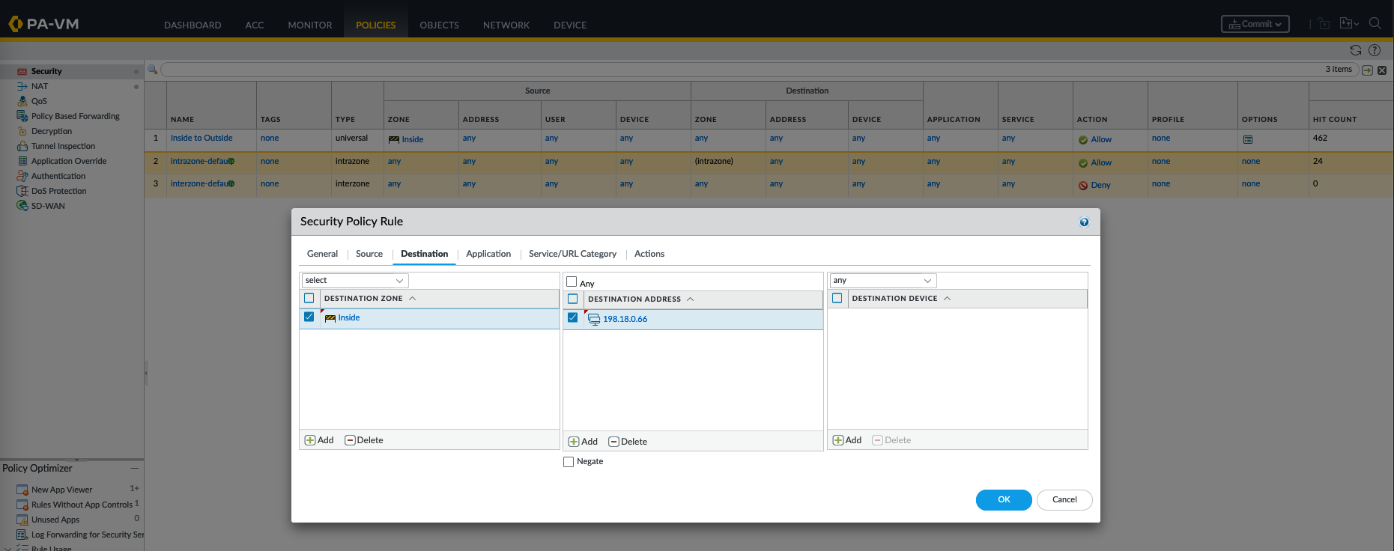Click the Add icon under Destination Zone

(x=310, y=440)
